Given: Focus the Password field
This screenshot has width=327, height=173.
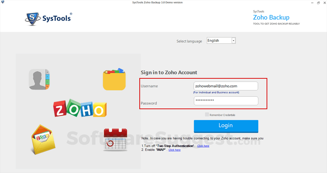Looking at the screenshot, I should (x=226, y=101).
